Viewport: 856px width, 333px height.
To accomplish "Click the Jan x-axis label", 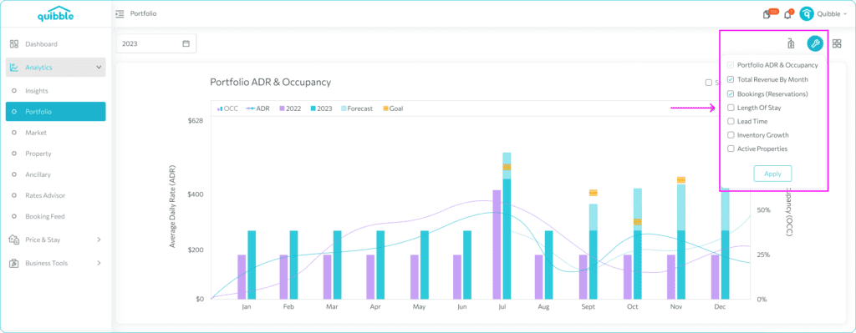I will [247, 307].
